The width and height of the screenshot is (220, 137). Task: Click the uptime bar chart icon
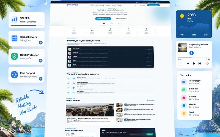coord(15,19)
